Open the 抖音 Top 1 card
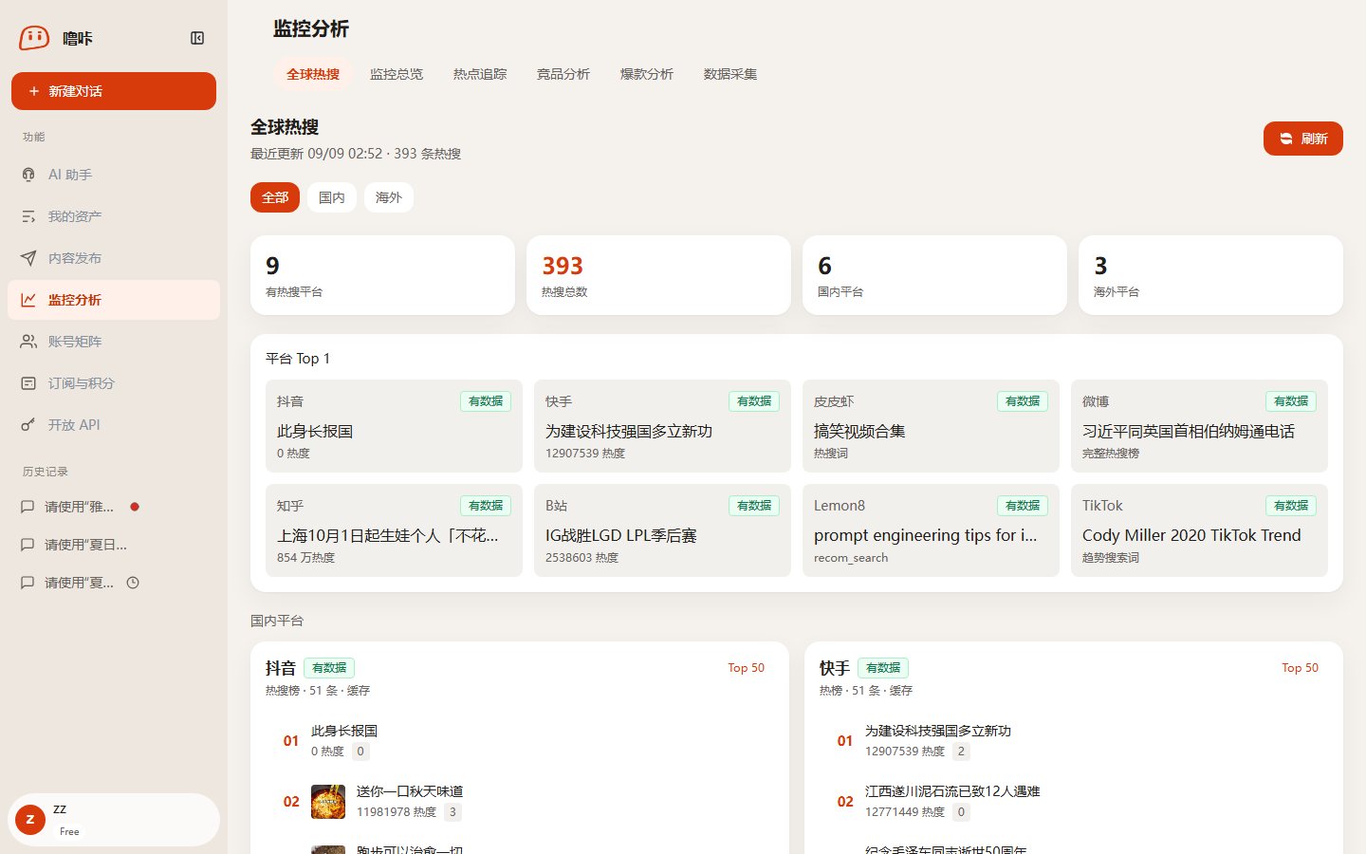 pyautogui.click(x=394, y=426)
